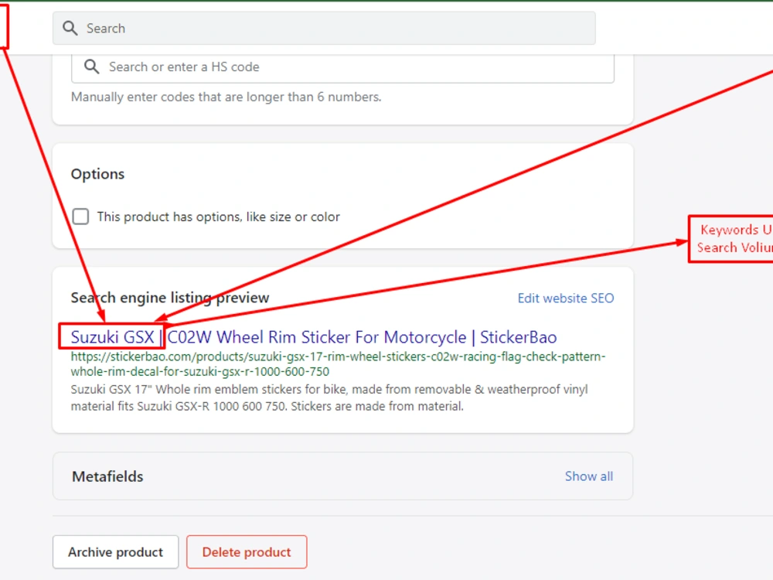Click the Suzuki GSX listing title link
The image size is (773, 580).
click(x=314, y=337)
